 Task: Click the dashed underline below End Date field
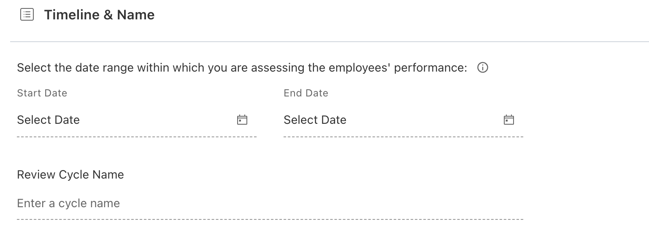pyautogui.click(x=403, y=137)
